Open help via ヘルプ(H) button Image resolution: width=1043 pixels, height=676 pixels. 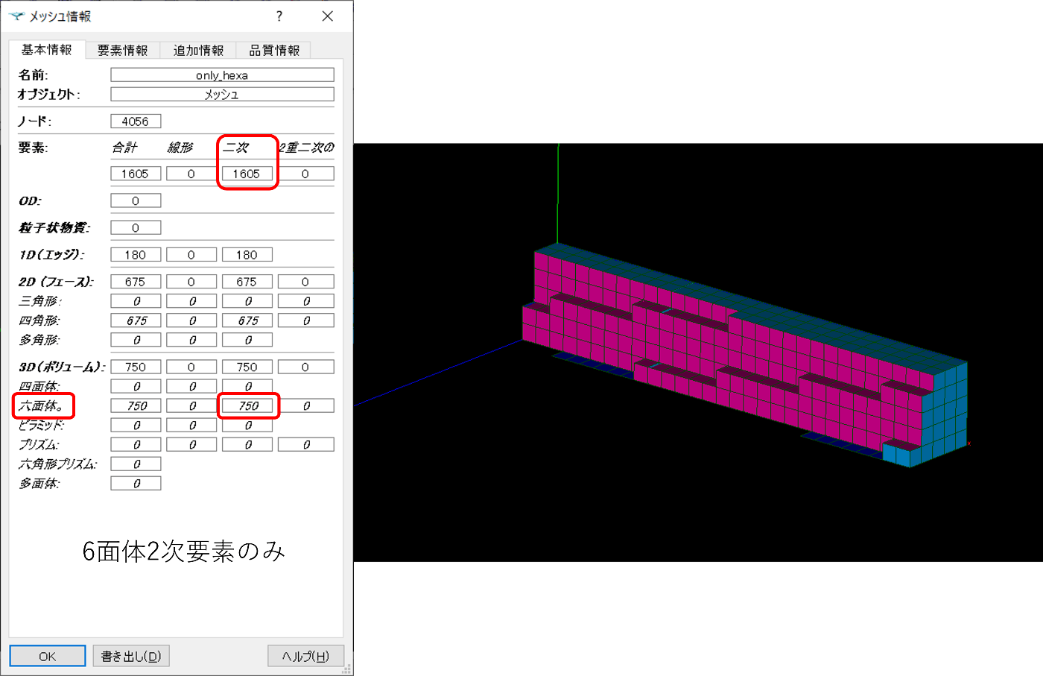tap(305, 656)
